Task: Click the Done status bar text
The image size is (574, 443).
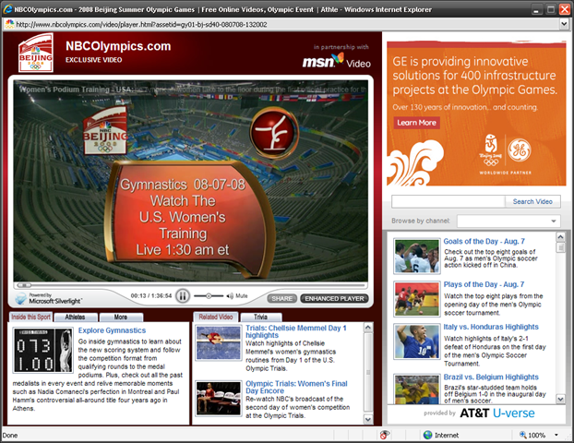Action: [x=10, y=436]
